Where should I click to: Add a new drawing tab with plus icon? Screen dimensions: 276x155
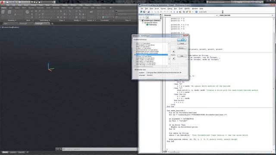(x=52, y=24)
